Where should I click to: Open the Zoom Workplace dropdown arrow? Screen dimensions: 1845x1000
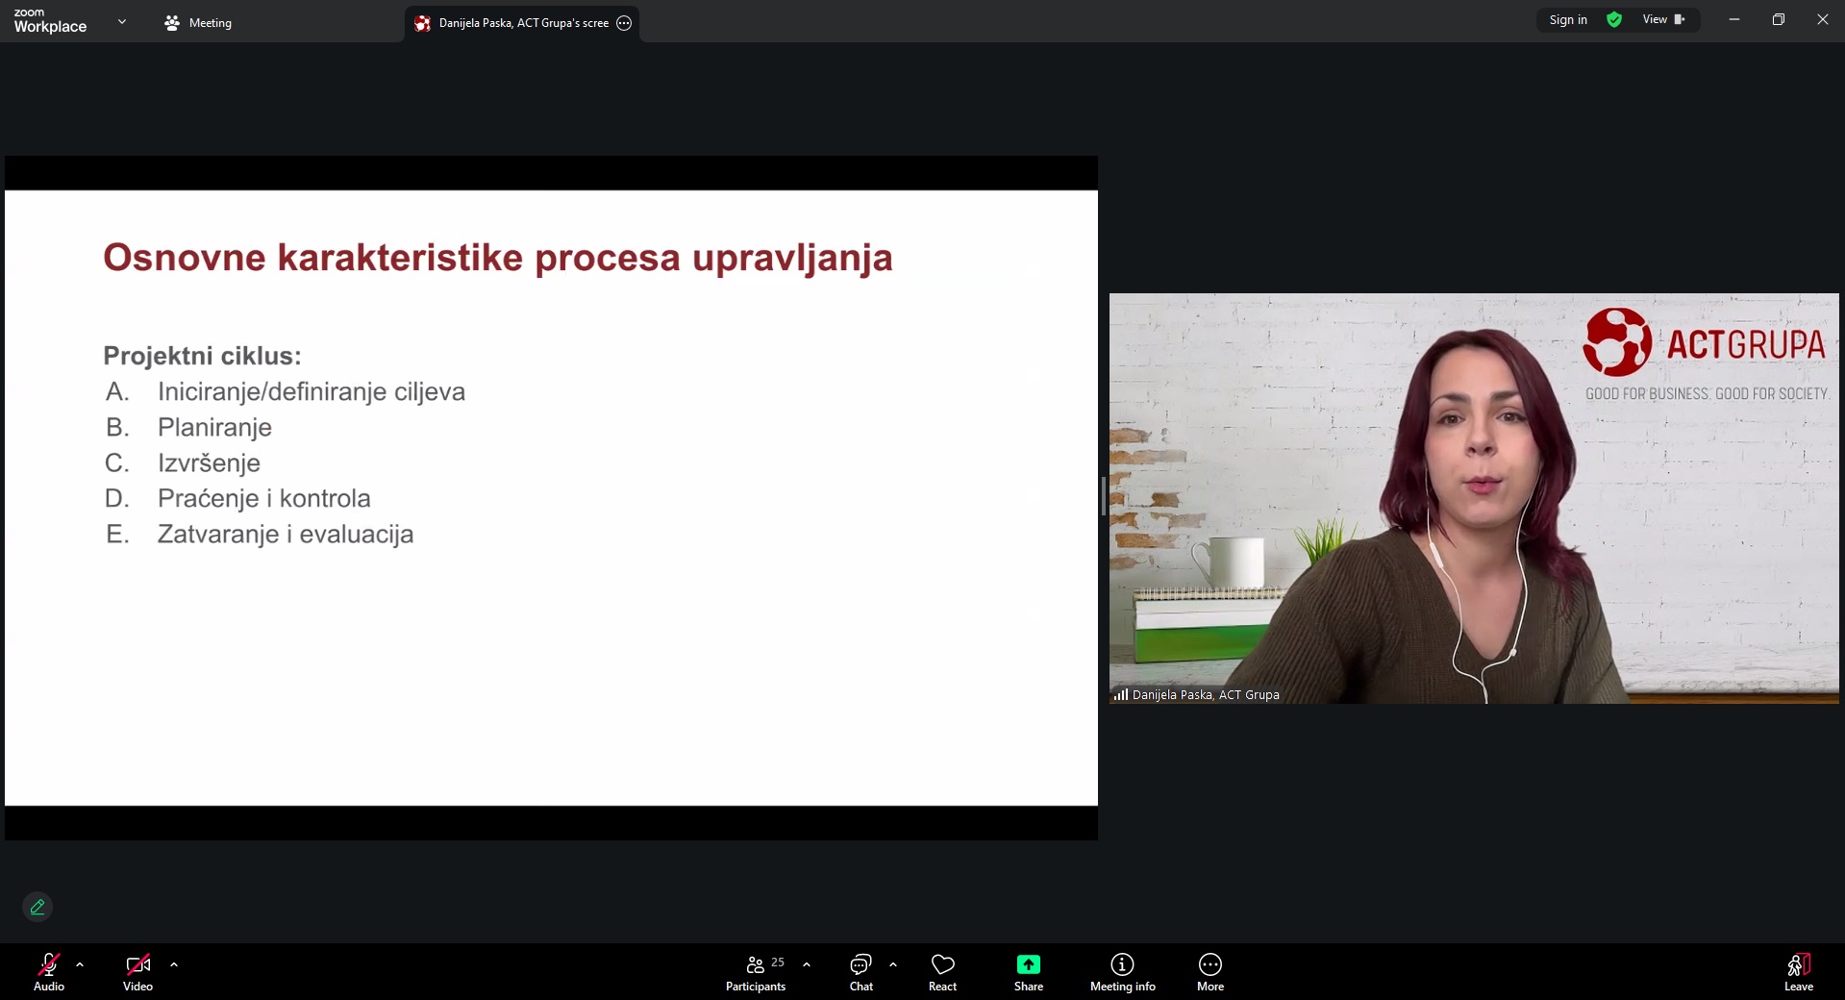(x=122, y=21)
